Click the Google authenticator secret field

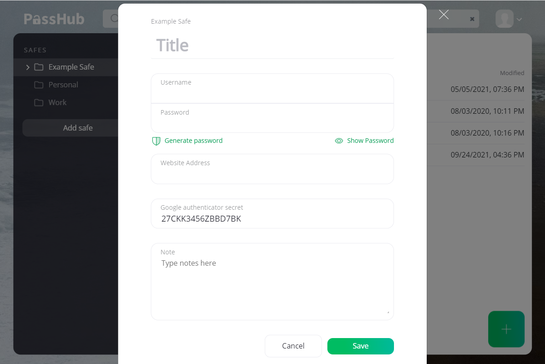pyautogui.click(x=272, y=213)
